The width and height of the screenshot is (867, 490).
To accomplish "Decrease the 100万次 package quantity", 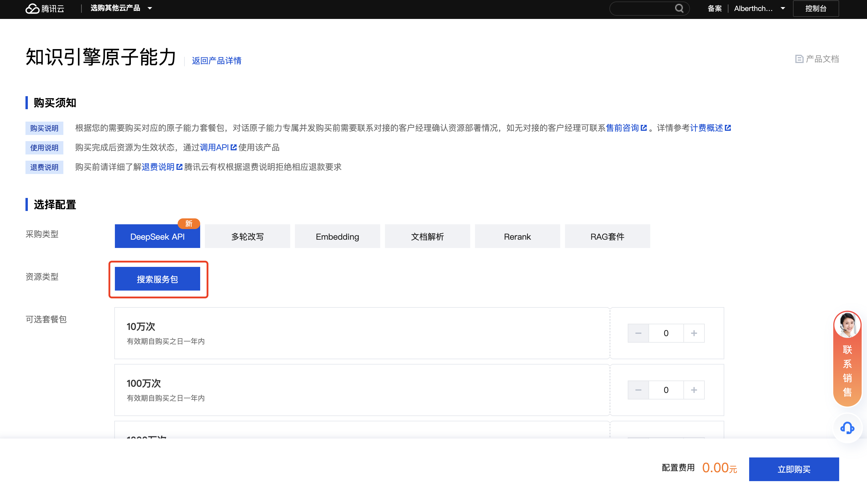I will click(x=638, y=390).
